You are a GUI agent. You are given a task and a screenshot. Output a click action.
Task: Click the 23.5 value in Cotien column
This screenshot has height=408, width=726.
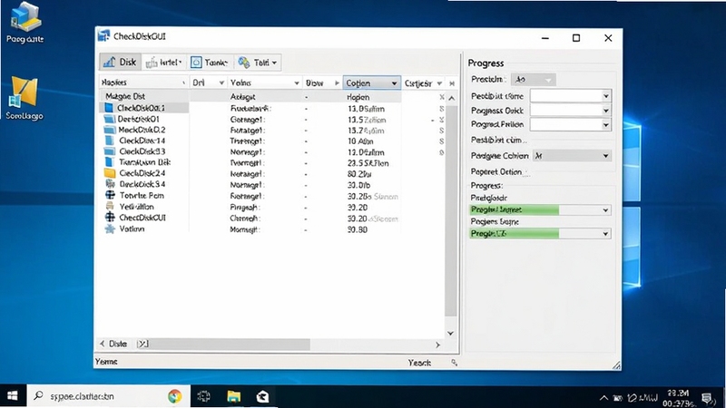(368, 163)
